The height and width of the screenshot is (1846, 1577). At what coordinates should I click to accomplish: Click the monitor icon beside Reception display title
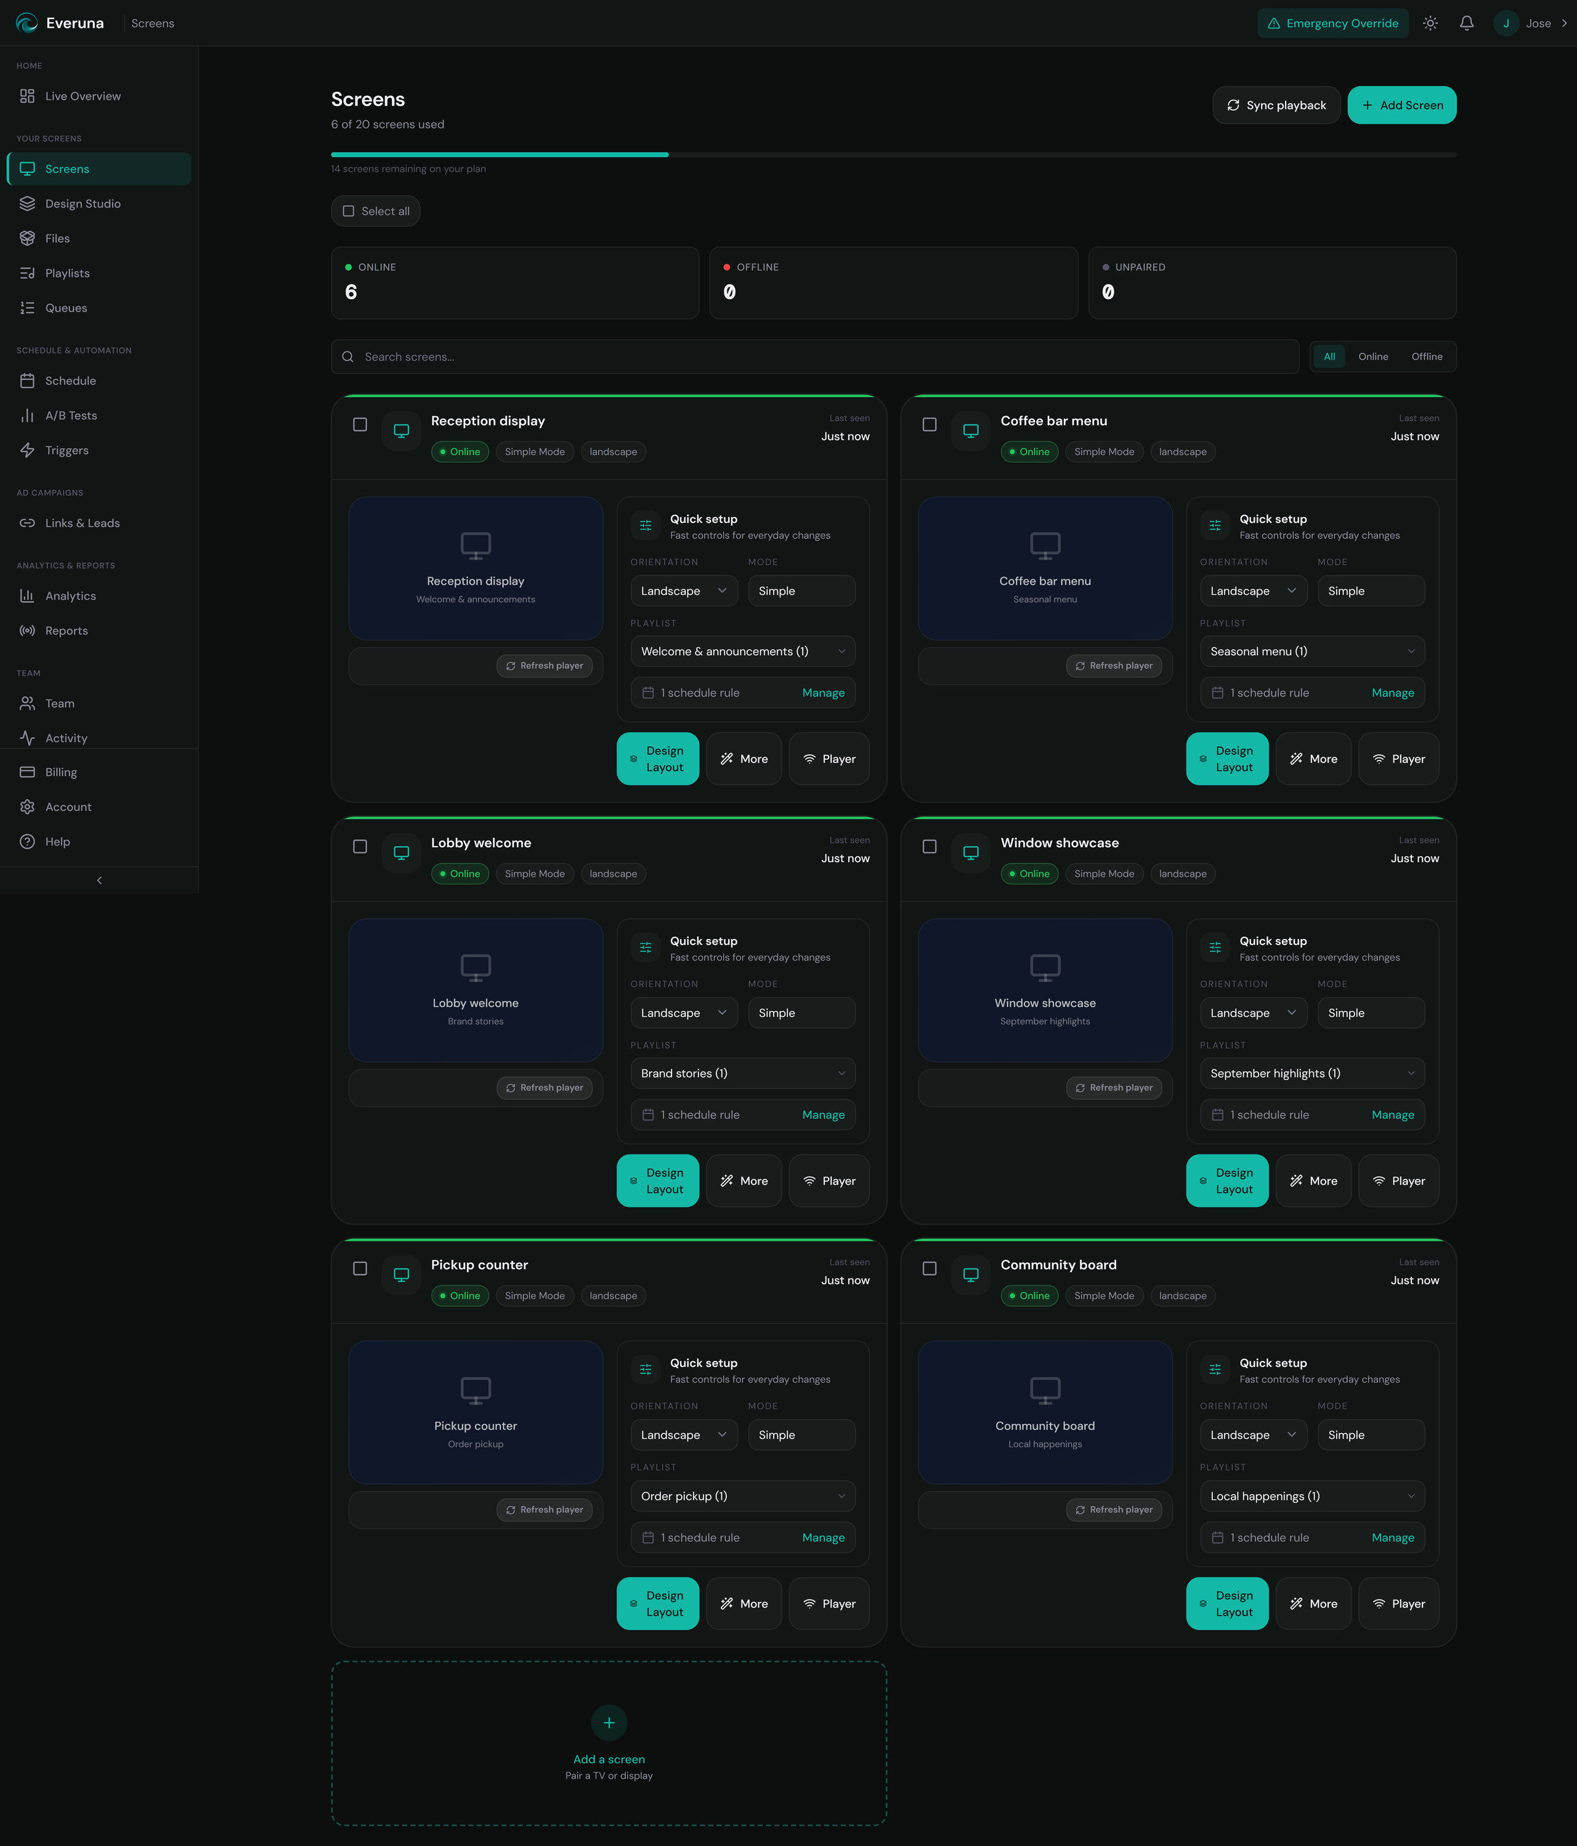(401, 431)
